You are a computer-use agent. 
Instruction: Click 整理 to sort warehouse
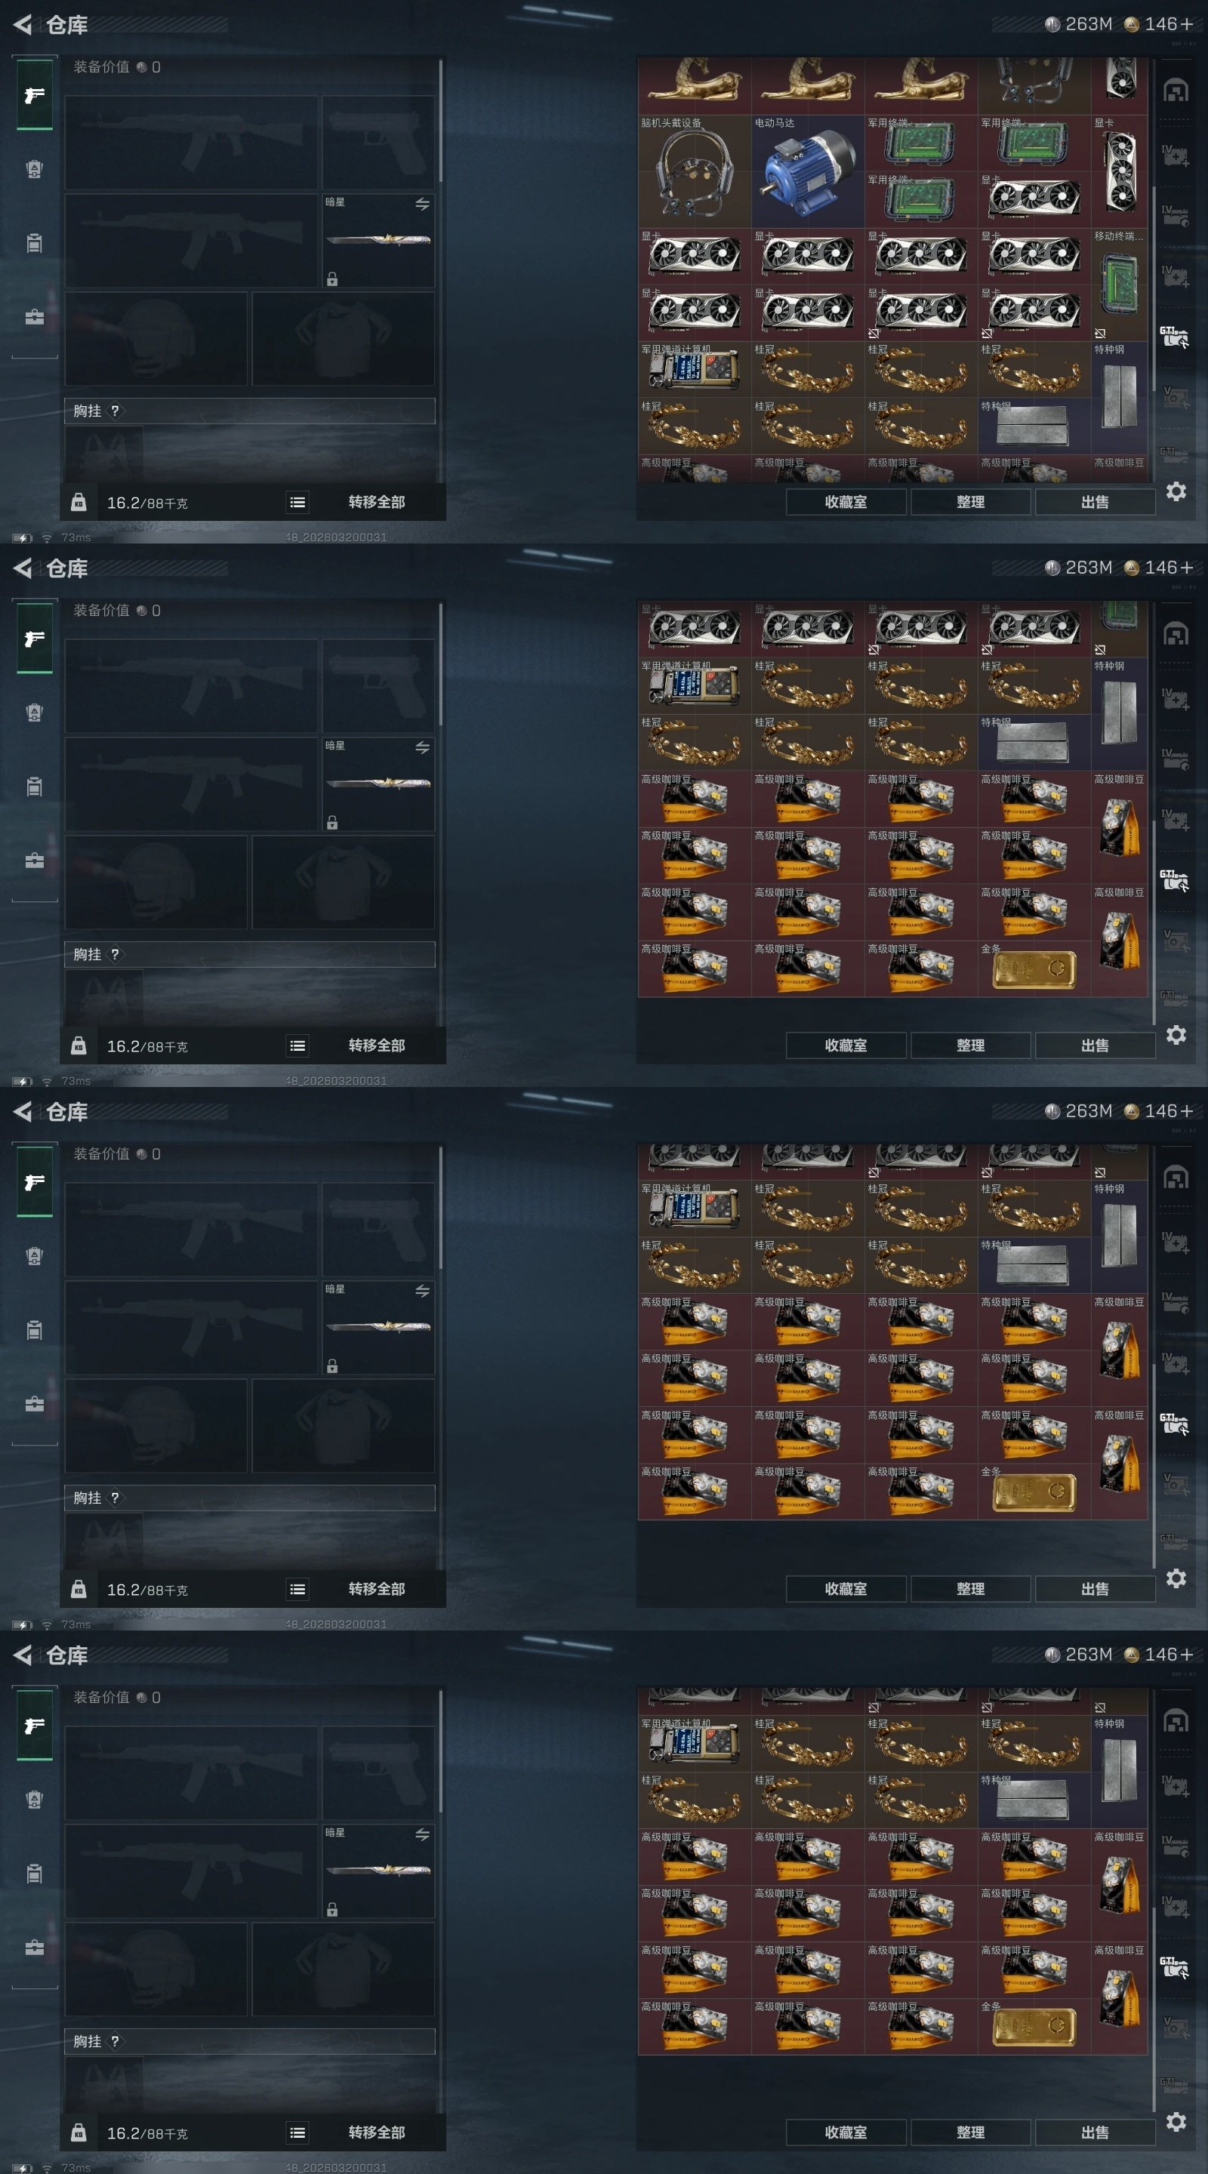[971, 502]
